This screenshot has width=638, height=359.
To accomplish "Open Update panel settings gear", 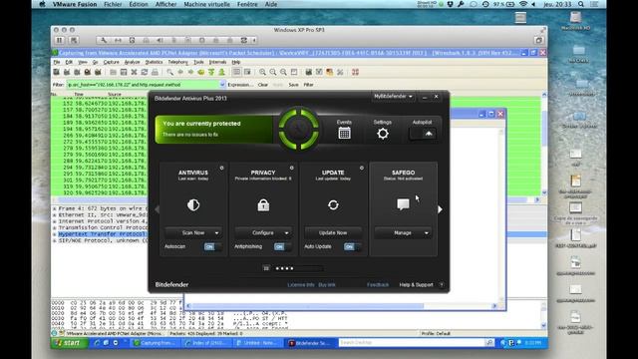I will (x=362, y=168).
